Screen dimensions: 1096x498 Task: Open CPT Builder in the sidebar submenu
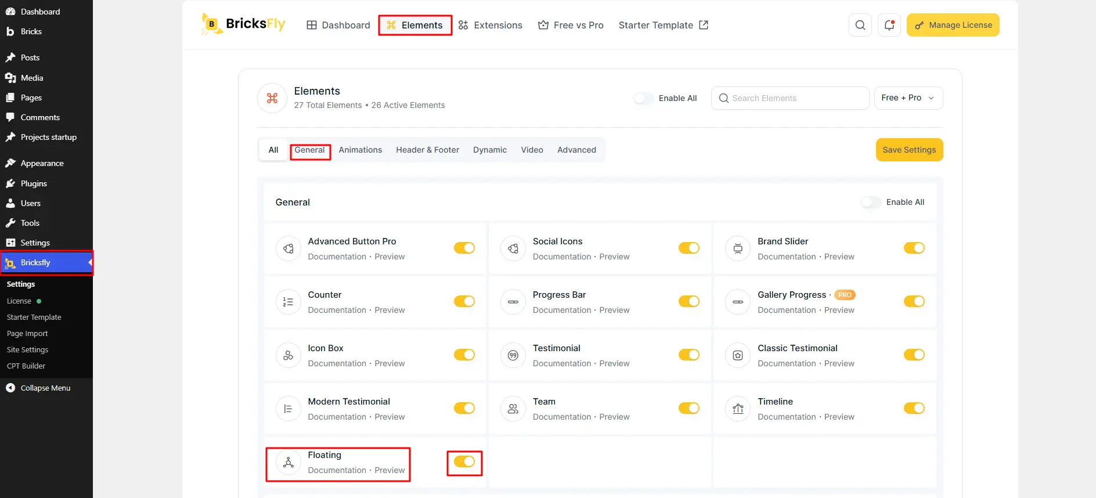tap(26, 366)
